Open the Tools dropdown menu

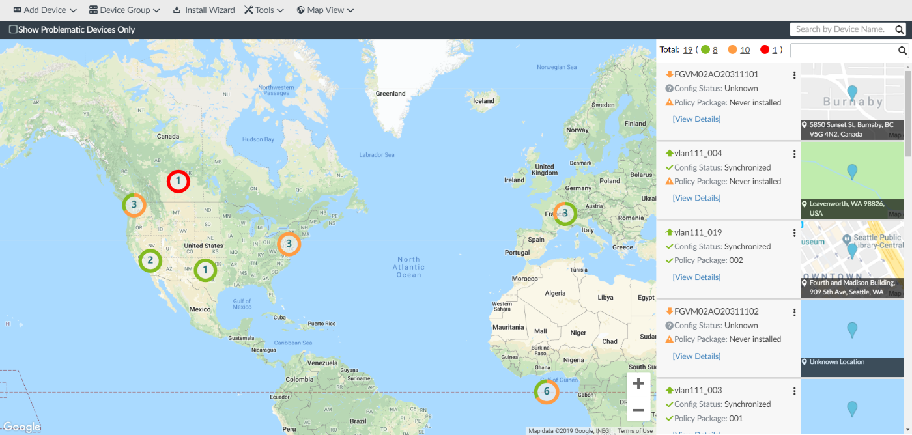coord(264,10)
